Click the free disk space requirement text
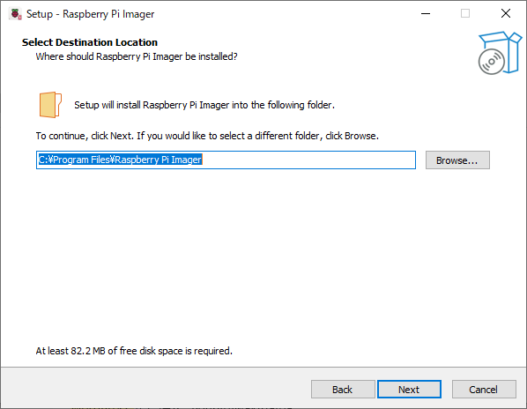 coord(134,351)
